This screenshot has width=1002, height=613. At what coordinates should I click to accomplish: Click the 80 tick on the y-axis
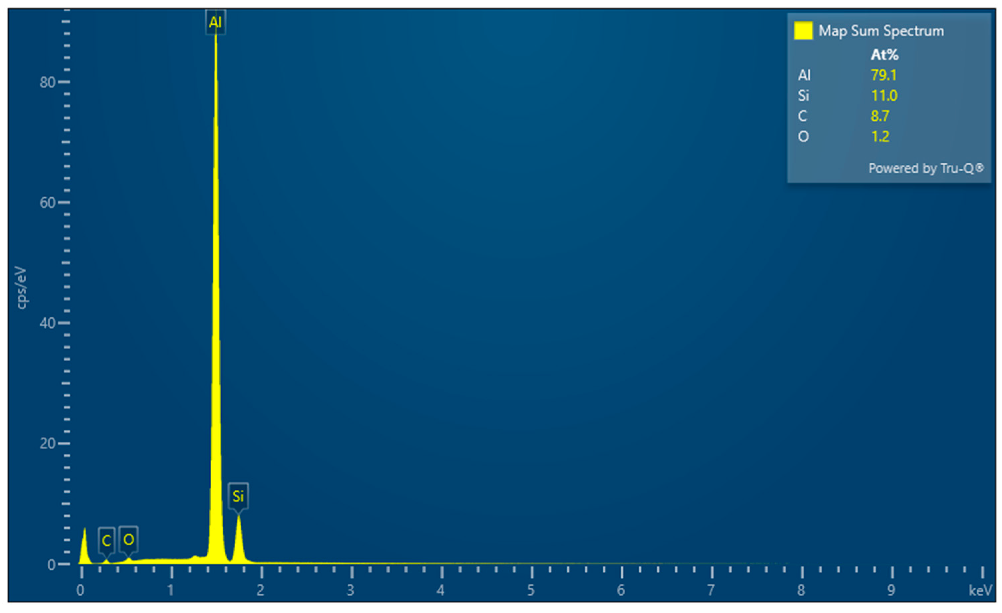point(47,82)
